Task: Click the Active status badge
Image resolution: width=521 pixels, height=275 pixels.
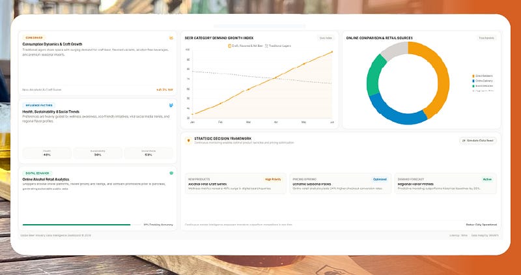Action: pos(487,180)
